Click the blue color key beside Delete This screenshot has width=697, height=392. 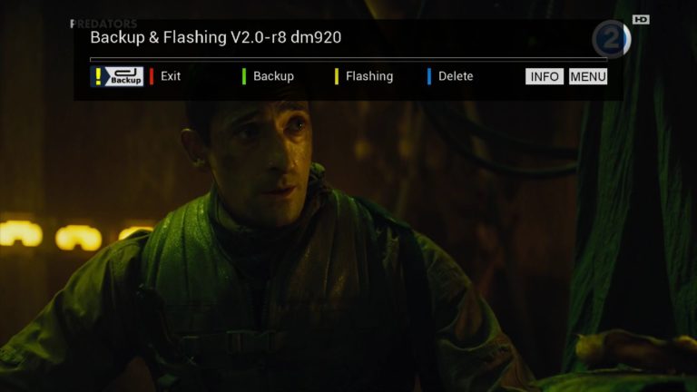[429, 76]
